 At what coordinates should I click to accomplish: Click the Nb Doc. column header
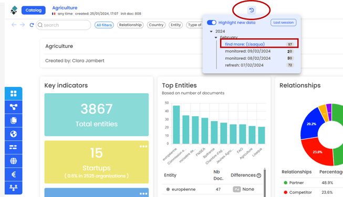(219, 175)
